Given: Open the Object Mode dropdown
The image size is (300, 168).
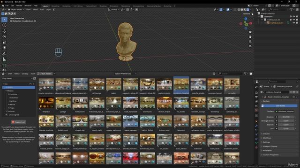Looking at the screenshot, I should point(16,9).
